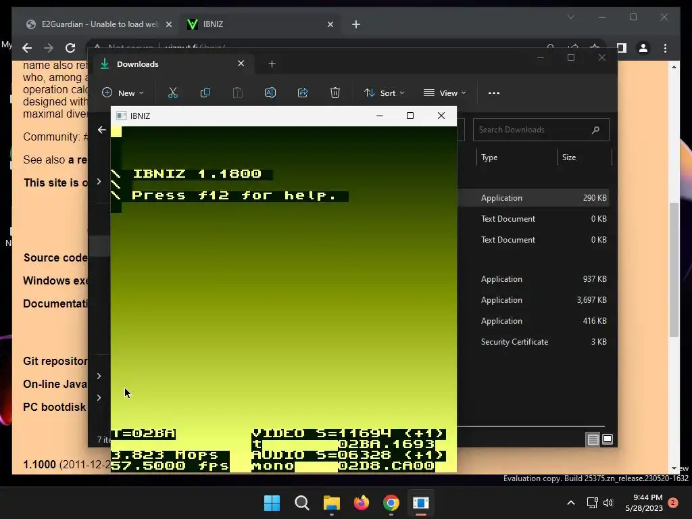The height and width of the screenshot is (519, 692).
Task: Show hidden tray icons chevron
Action: [x=570, y=503]
